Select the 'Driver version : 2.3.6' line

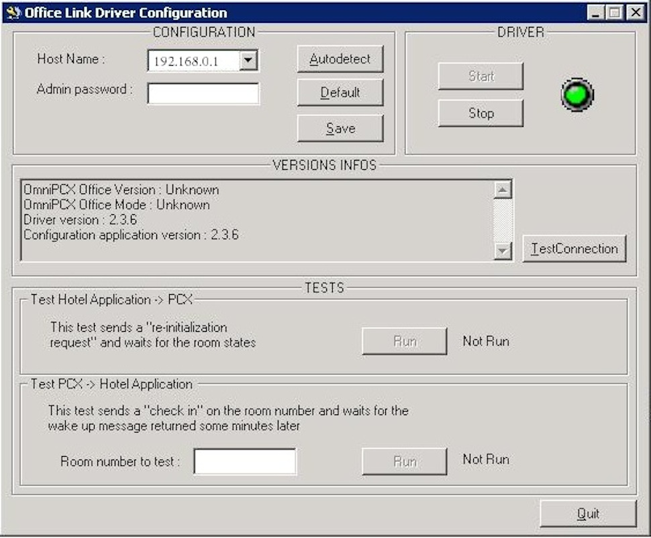pyautogui.click(x=80, y=220)
